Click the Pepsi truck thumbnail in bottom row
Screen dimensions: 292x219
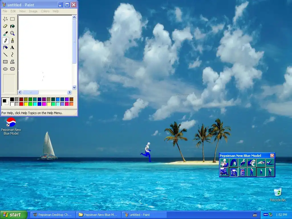click(224, 172)
